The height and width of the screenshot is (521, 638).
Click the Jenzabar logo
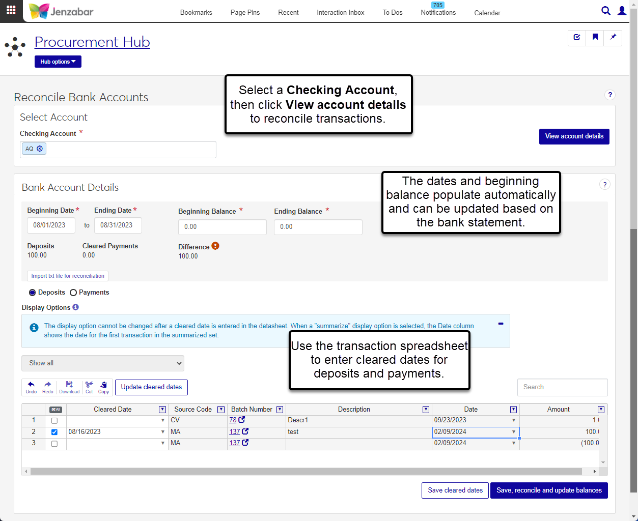click(x=61, y=11)
